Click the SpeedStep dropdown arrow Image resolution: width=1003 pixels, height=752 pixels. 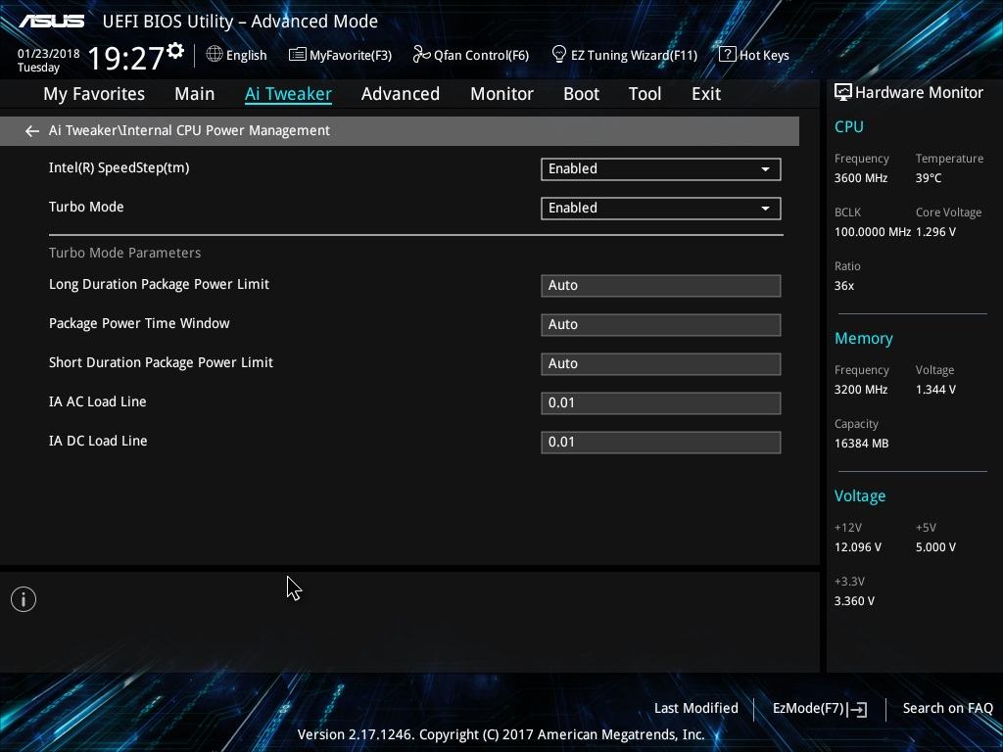[x=765, y=169]
